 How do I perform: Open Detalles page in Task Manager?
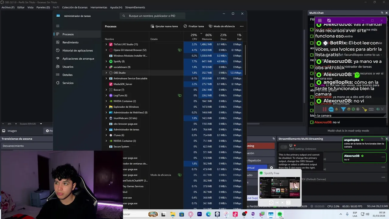click(x=77, y=75)
